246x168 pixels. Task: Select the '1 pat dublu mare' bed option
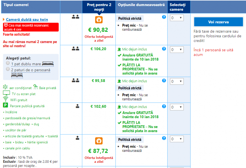tap(8, 63)
